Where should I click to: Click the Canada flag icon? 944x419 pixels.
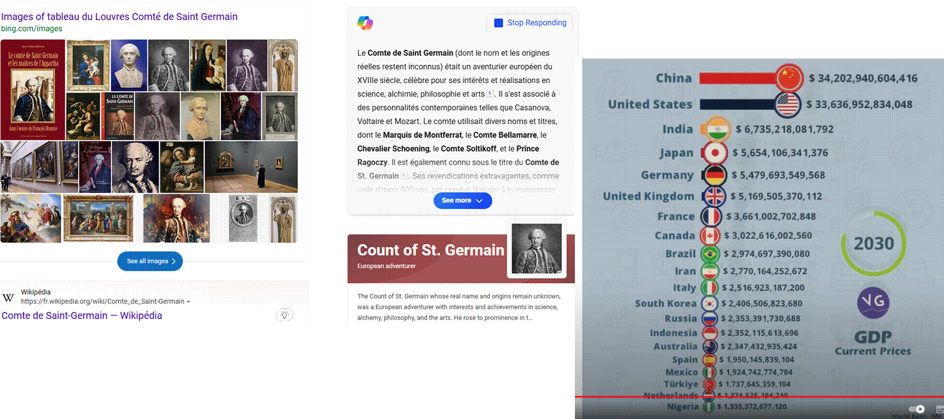point(710,236)
